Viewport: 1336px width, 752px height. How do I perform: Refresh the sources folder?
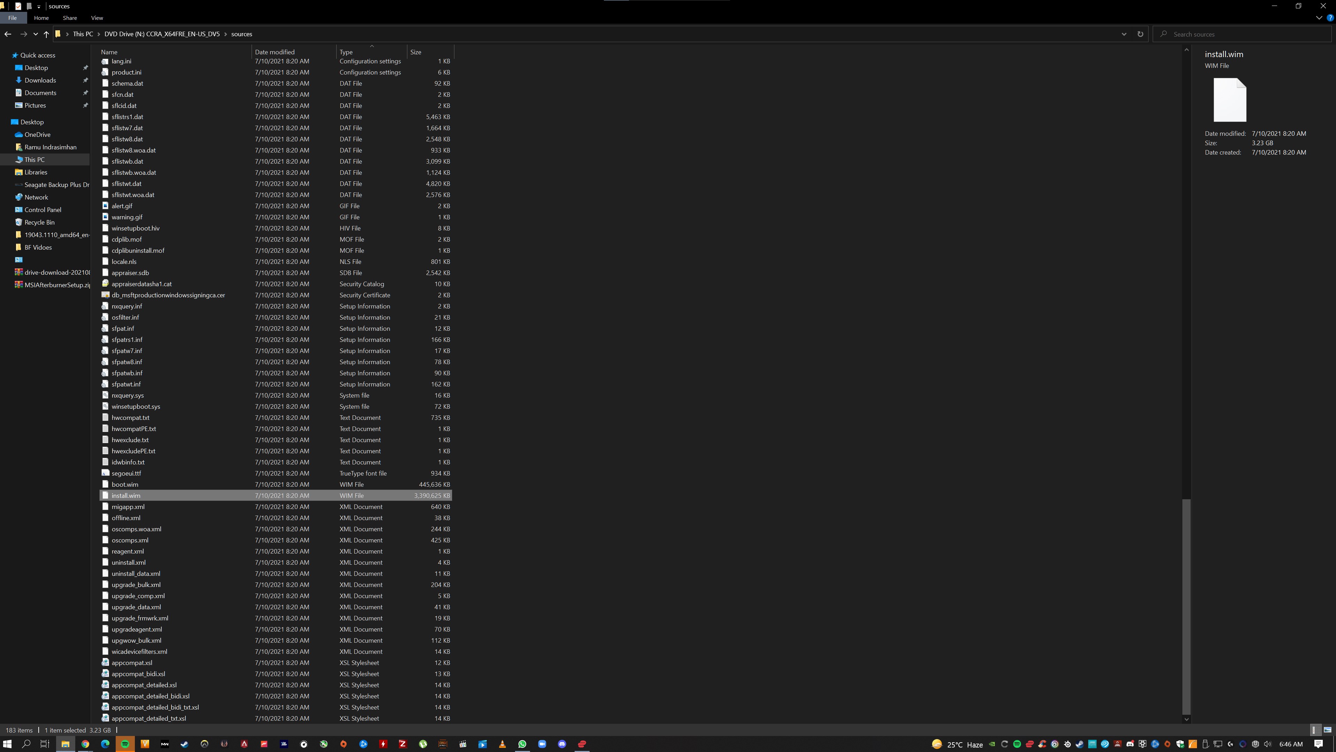(x=1140, y=34)
